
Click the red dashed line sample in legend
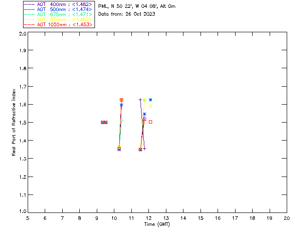29,24
